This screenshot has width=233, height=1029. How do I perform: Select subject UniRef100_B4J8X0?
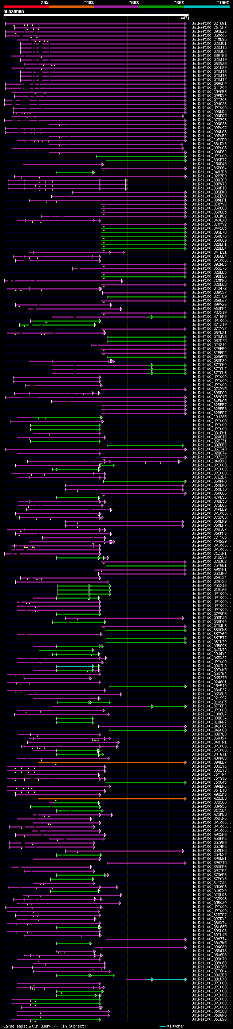tap(209, 220)
